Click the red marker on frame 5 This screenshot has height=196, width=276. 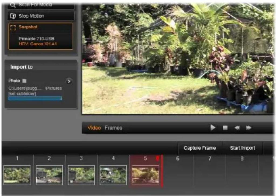(158, 158)
